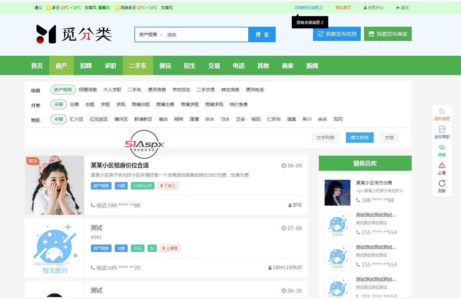Click 丁字口 location tag
This screenshot has width=461, height=299.
click(x=168, y=186)
